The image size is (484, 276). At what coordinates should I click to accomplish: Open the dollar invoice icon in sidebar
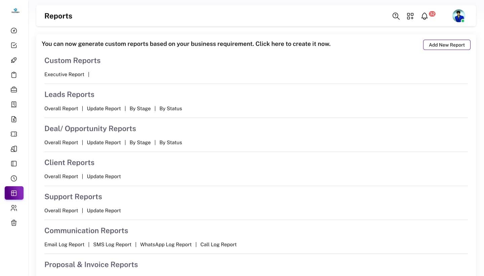coord(14,119)
